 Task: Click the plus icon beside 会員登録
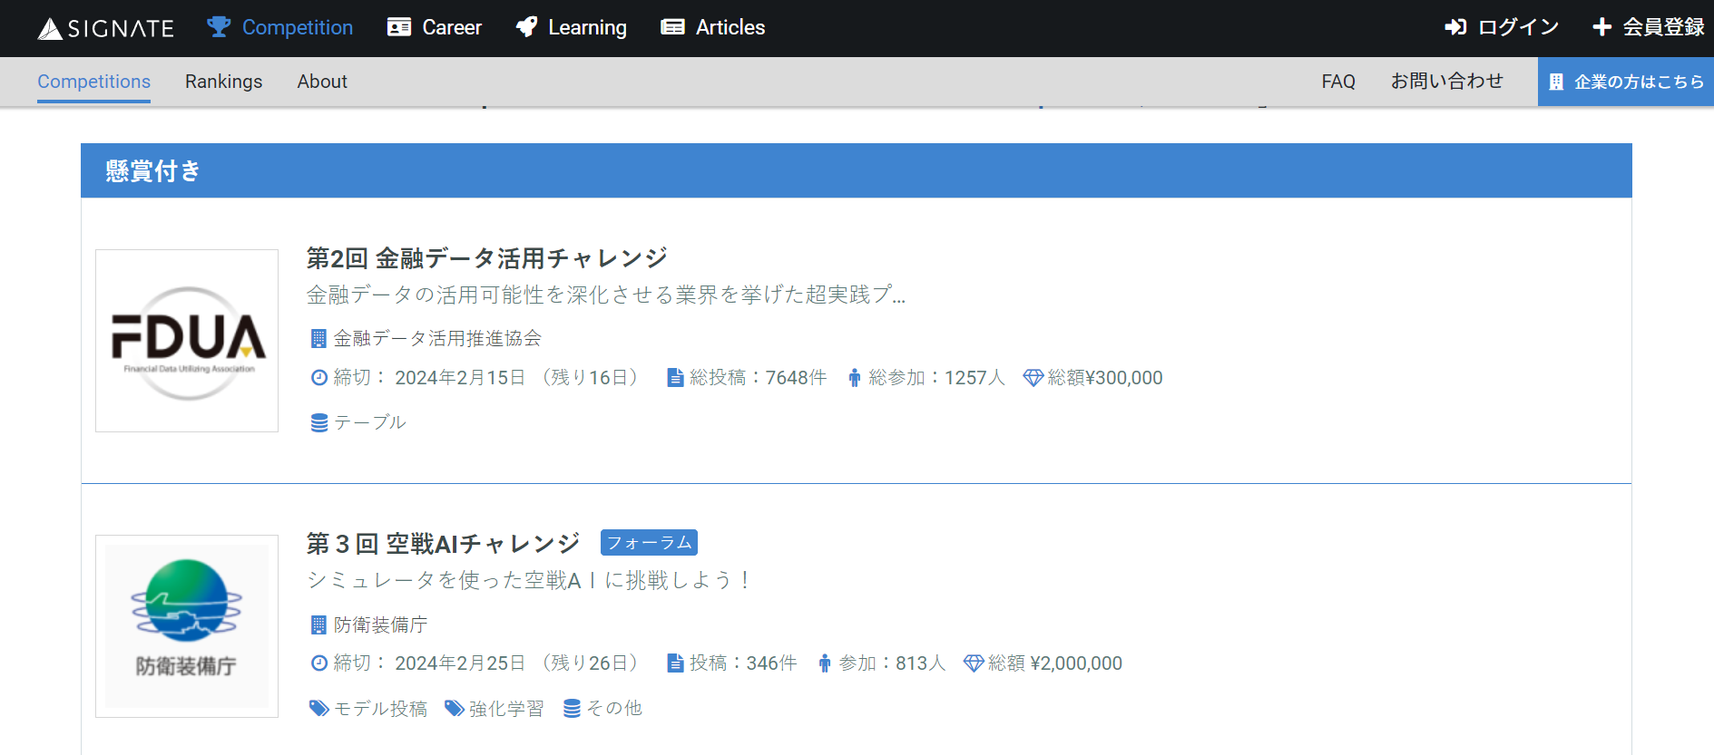(x=1602, y=27)
